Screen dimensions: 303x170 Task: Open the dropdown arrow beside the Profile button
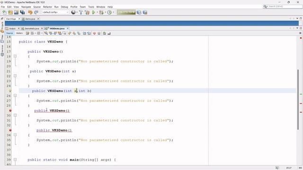click(x=113, y=12)
